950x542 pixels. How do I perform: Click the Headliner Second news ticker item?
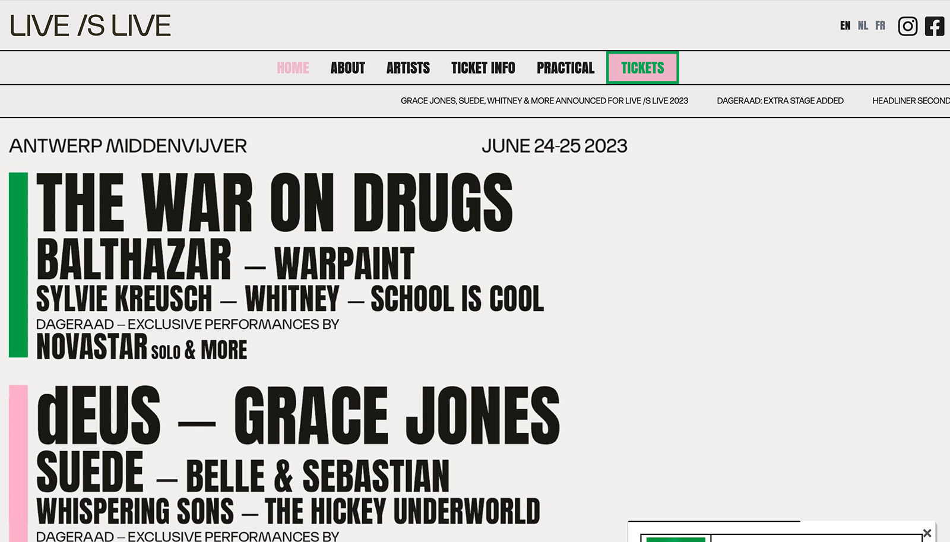[910, 101]
